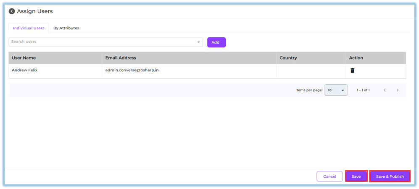Expand the Search users dropdown arrow

[199, 42]
